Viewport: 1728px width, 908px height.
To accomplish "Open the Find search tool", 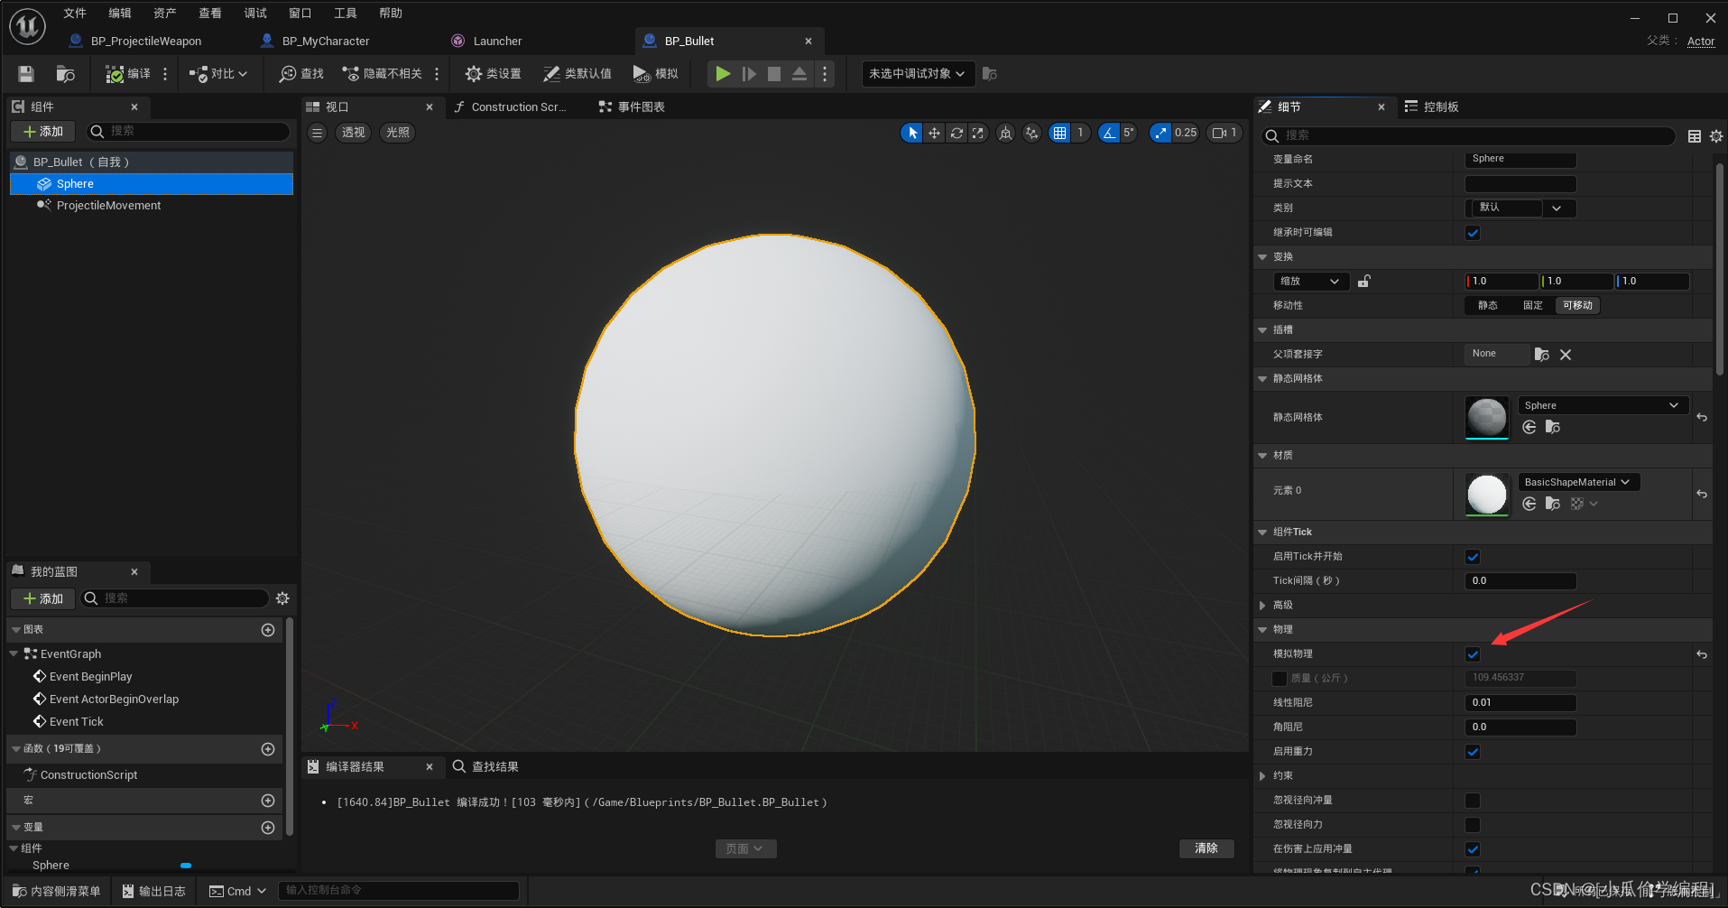I will pos(301,74).
